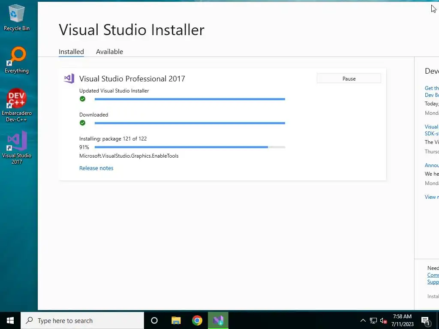The width and height of the screenshot is (439, 329).
Task: Show hidden system tray icons
Action: pos(363,320)
